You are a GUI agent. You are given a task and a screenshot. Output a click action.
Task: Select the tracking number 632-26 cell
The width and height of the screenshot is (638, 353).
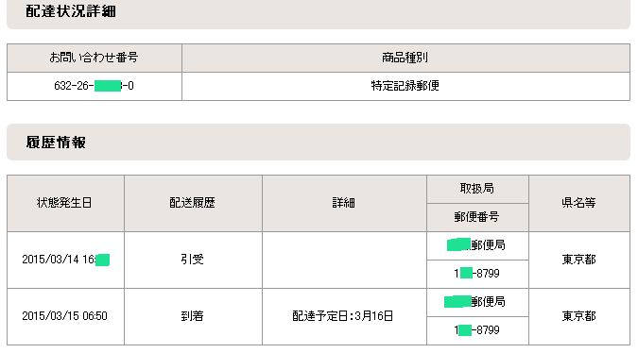95,86
